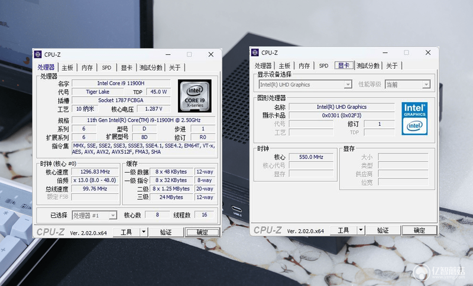Click the R0 revision value
The width and height of the screenshot is (473, 286).
tap(203, 137)
